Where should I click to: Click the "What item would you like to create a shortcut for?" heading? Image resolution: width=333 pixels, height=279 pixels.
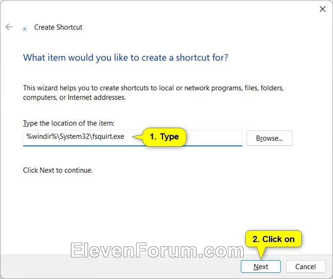click(126, 57)
